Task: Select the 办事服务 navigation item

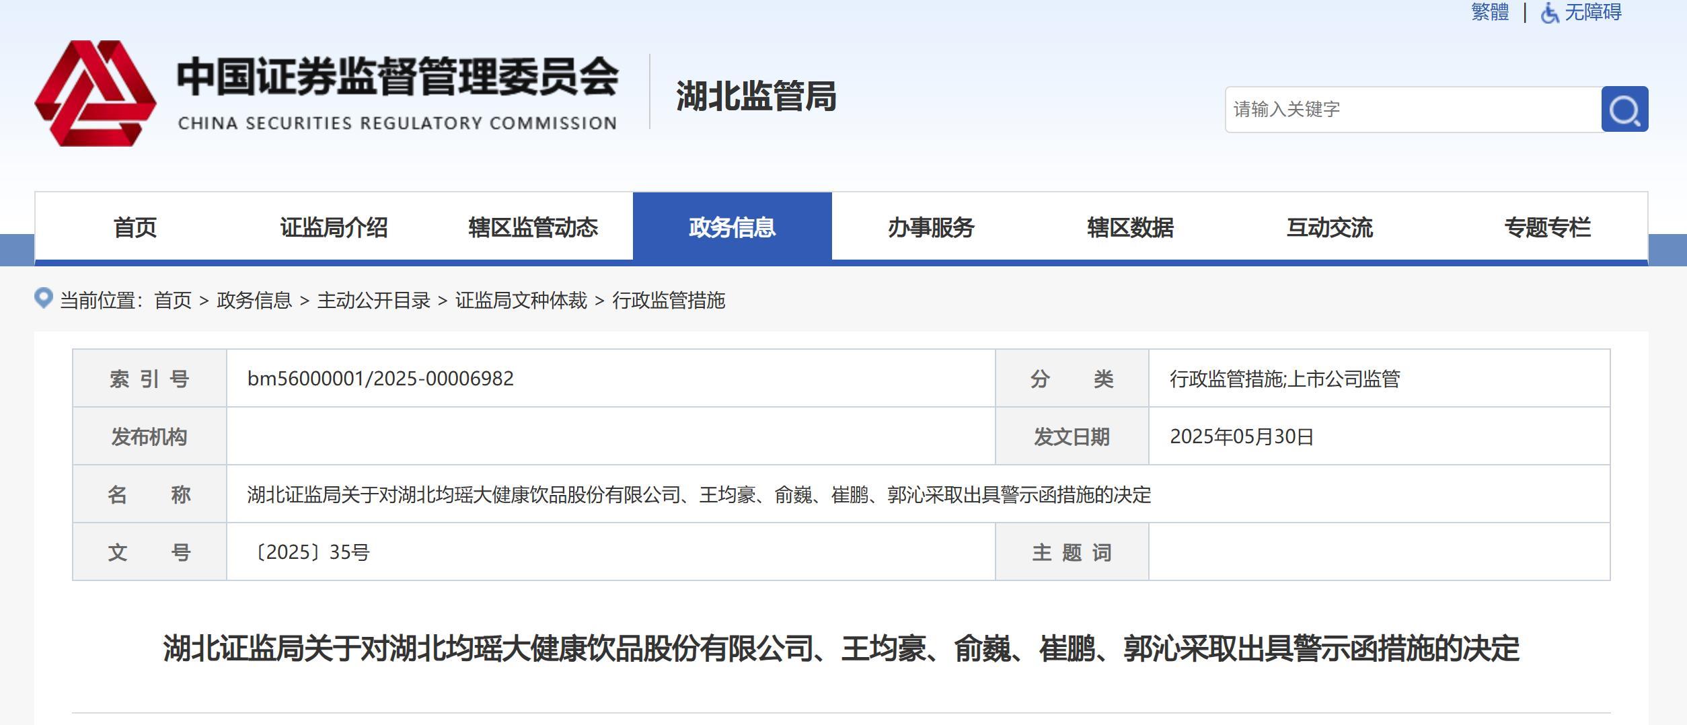Action: click(x=932, y=227)
